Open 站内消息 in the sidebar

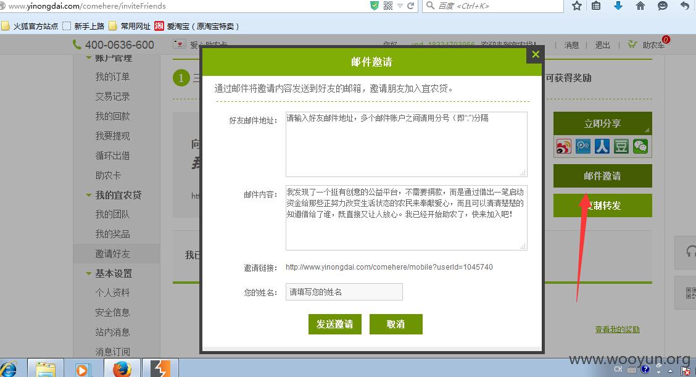(112, 332)
